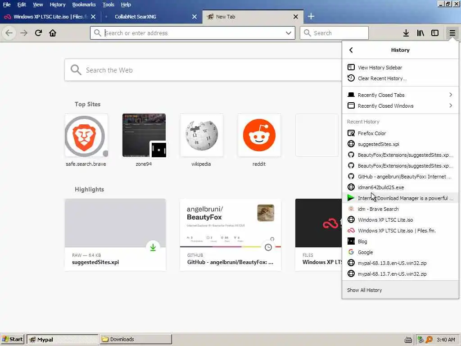Open Firefox Color history entry
Screen dimensions: 461x346
tap(400, 133)
